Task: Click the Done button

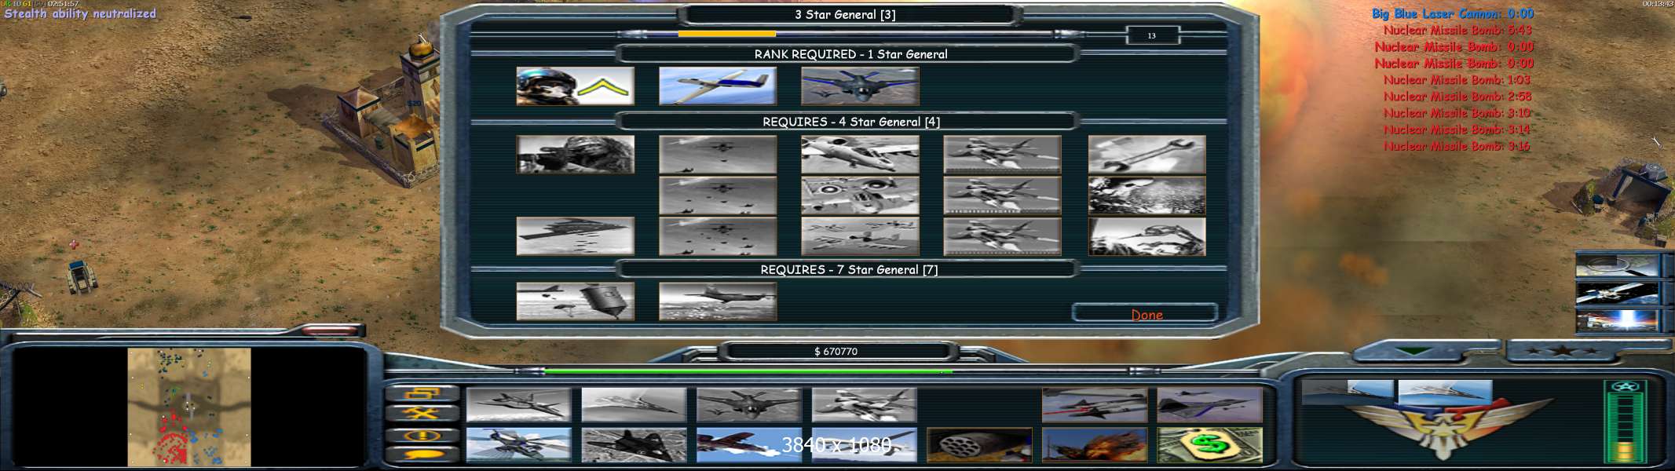Action: point(1146,314)
